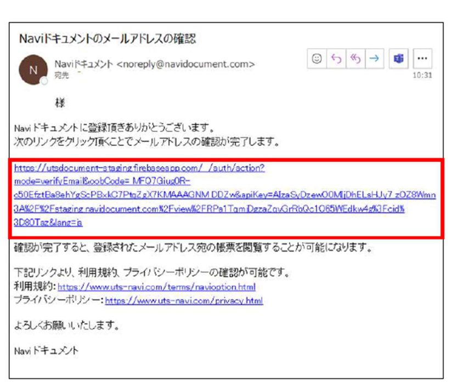Click the Reply arrow icon
452x392 pixels.
click(x=336, y=59)
